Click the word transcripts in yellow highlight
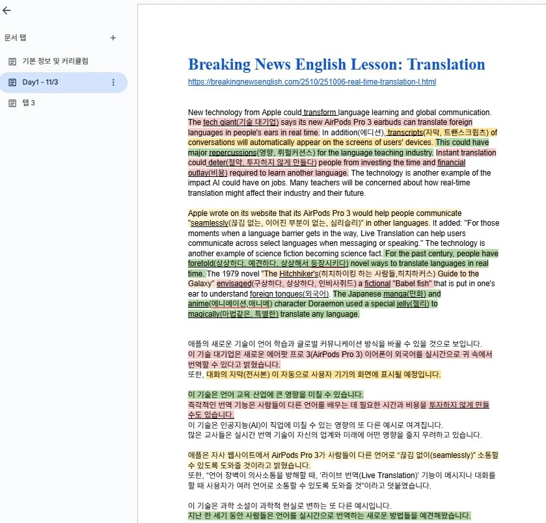Viewport: 546px width, 523px height. click(x=405, y=133)
